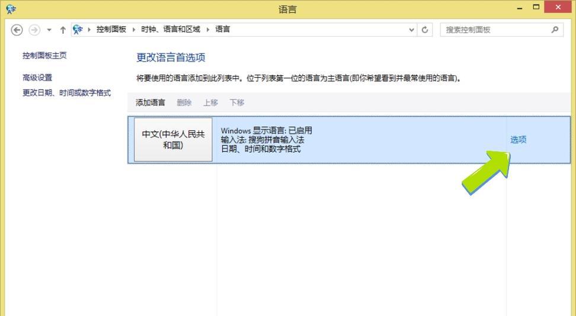Click 添加语言 toolbar button
This screenshot has width=576, height=316.
tap(151, 103)
